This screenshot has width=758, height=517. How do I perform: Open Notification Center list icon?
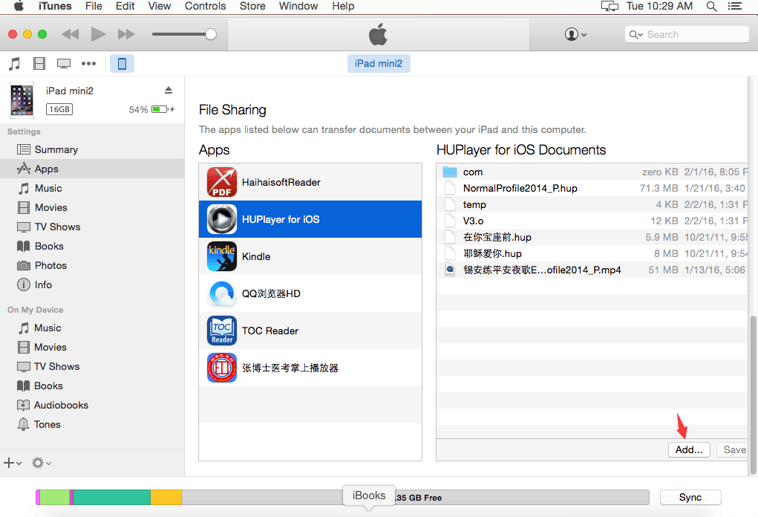point(735,6)
